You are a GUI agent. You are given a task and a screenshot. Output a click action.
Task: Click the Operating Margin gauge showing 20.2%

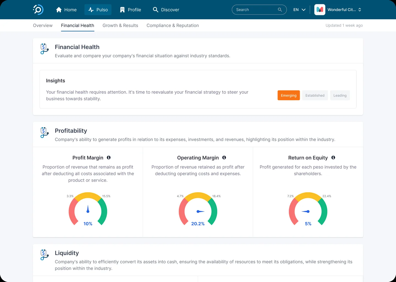pyautogui.click(x=198, y=209)
